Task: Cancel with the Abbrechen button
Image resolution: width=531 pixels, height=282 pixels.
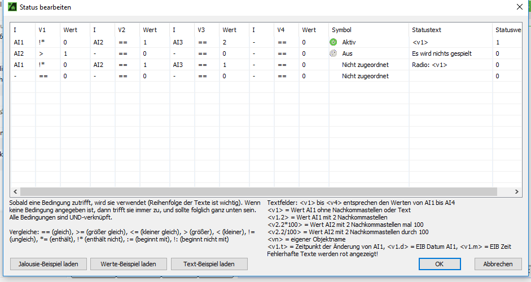Action: click(x=498, y=264)
